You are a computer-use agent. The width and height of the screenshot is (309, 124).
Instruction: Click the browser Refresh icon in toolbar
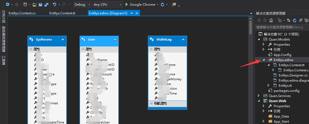click(163, 5)
